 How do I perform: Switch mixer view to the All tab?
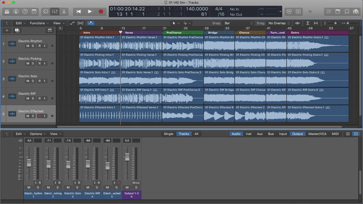[196, 134]
